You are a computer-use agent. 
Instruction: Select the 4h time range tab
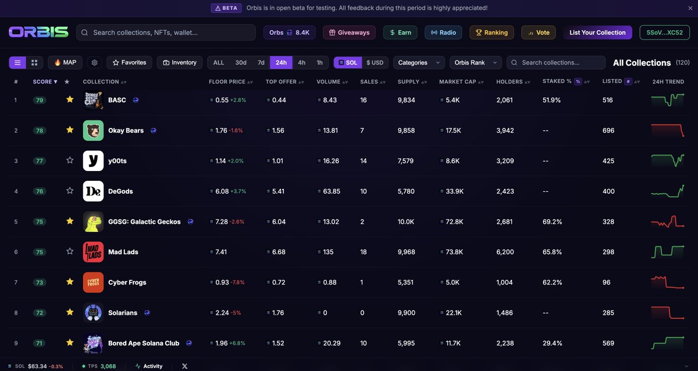coord(302,62)
